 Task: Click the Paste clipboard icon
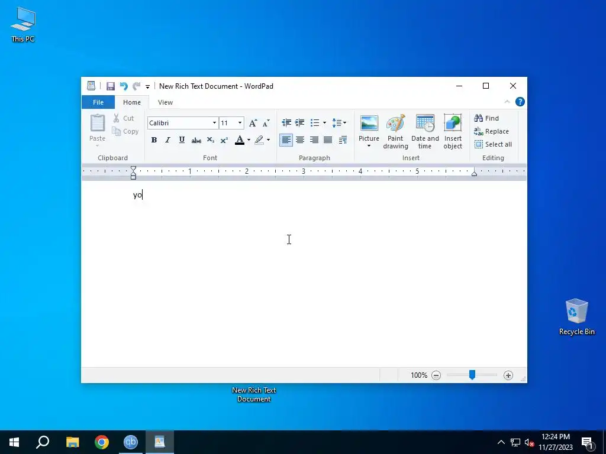point(98,123)
